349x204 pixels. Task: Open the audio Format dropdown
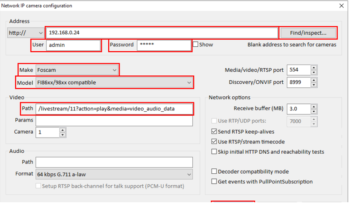(114, 174)
